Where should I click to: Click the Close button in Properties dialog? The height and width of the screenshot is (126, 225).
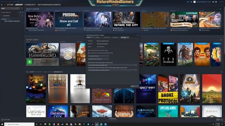click(134, 86)
